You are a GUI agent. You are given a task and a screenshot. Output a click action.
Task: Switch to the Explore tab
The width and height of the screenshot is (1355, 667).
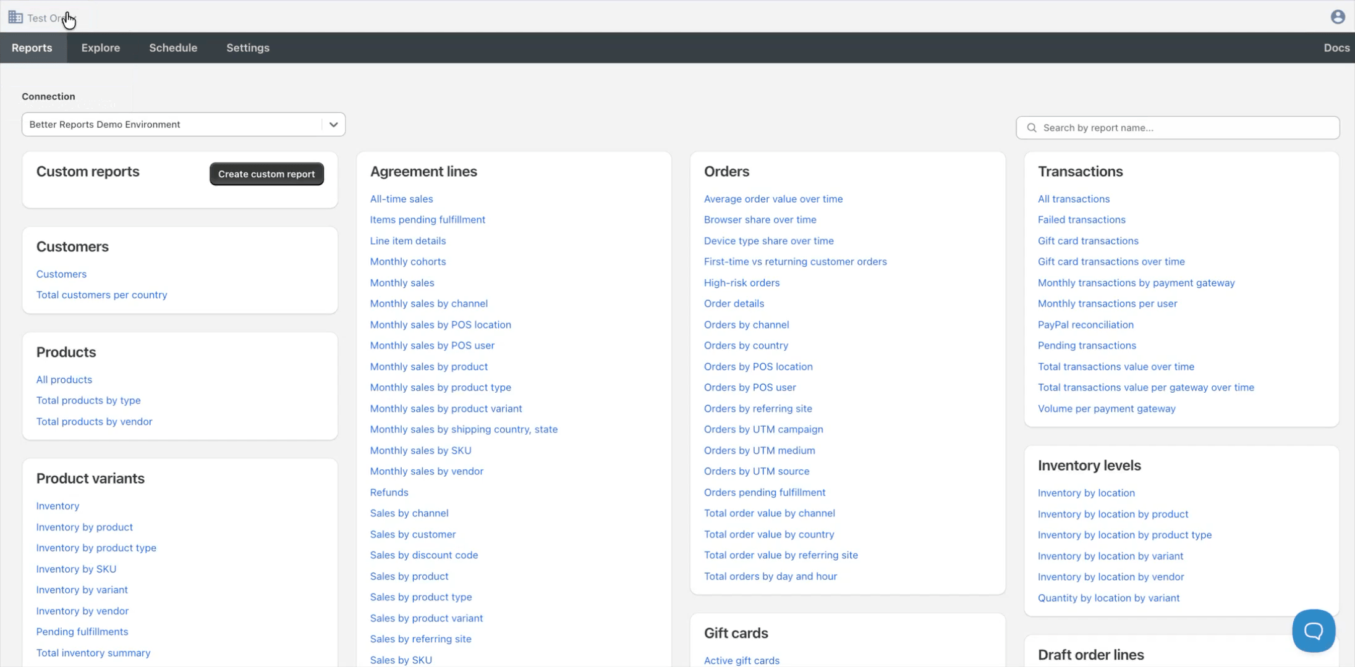101,48
